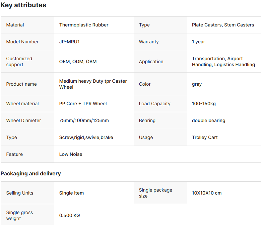Viewport: 261px width, 225px height.
Task: Select the Screw,rigid,swivle,brake type value
Action: 86,138
